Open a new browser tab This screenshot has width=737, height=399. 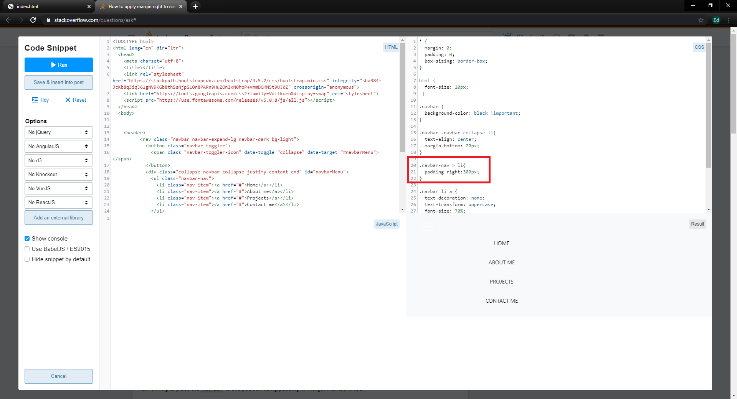[195, 6]
